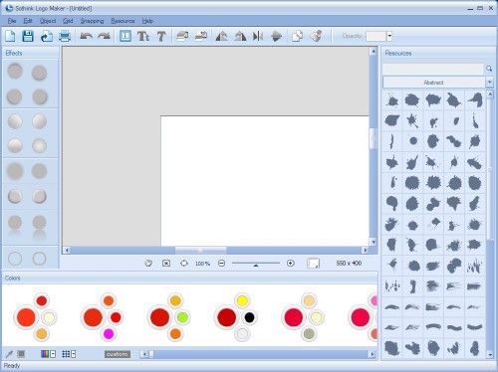The width and height of the screenshot is (498, 372).
Task: Pick the large orange-red swatch in first color group
Action: coord(26,317)
